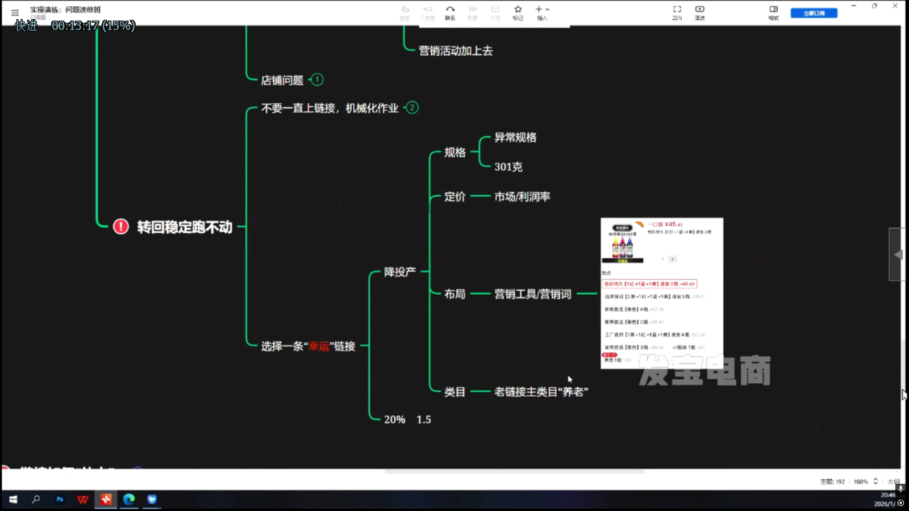Open Microsoft Edge from the taskbar
This screenshot has height=511, width=909.
128,500
